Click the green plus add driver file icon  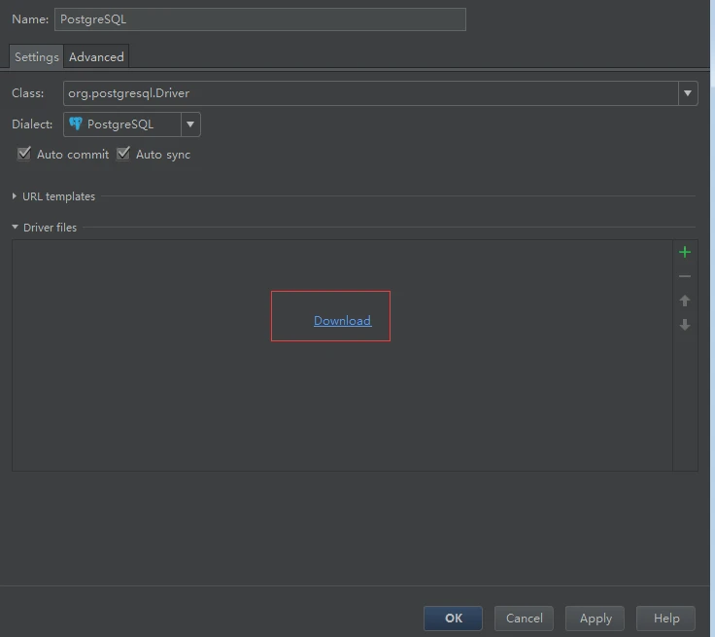click(x=685, y=252)
